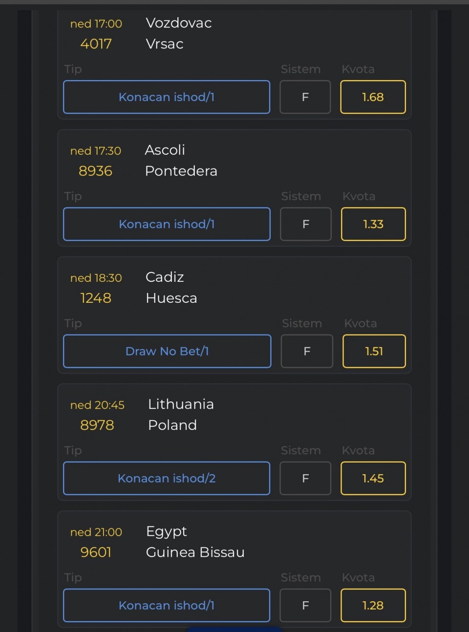This screenshot has height=632, width=469.
Task: Click the Konacan ishod/1 tip for Ascoli–Pontedera
Action: 167,224
